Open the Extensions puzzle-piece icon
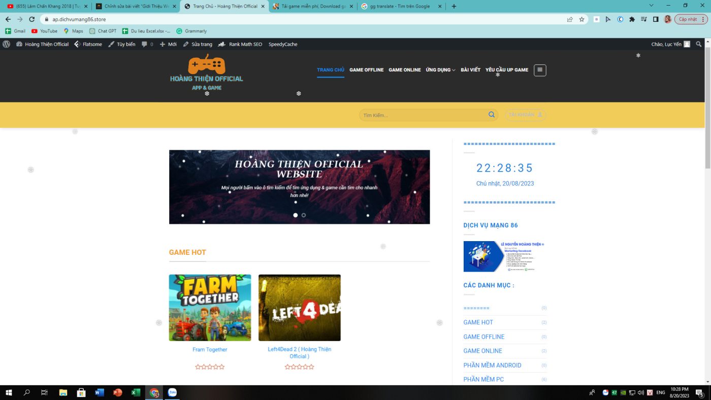The height and width of the screenshot is (400, 711). point(632,19)
